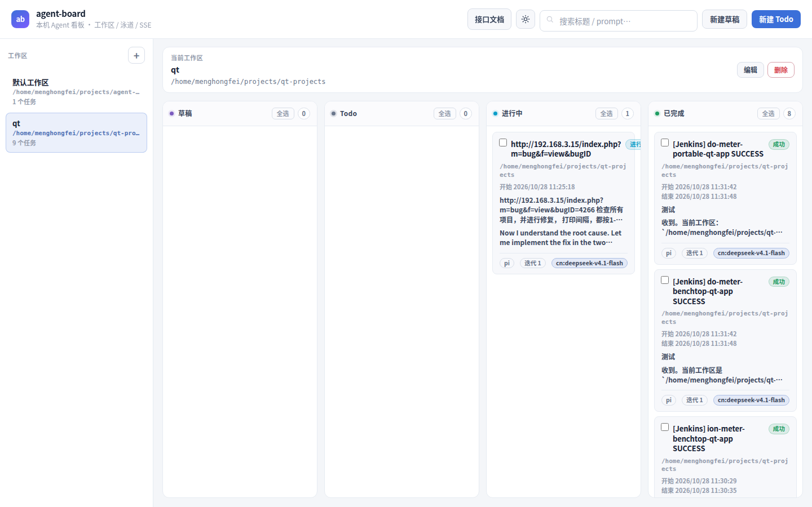Click the 草稿 column title
Screen dimensions: 812x507
(185, 114)
